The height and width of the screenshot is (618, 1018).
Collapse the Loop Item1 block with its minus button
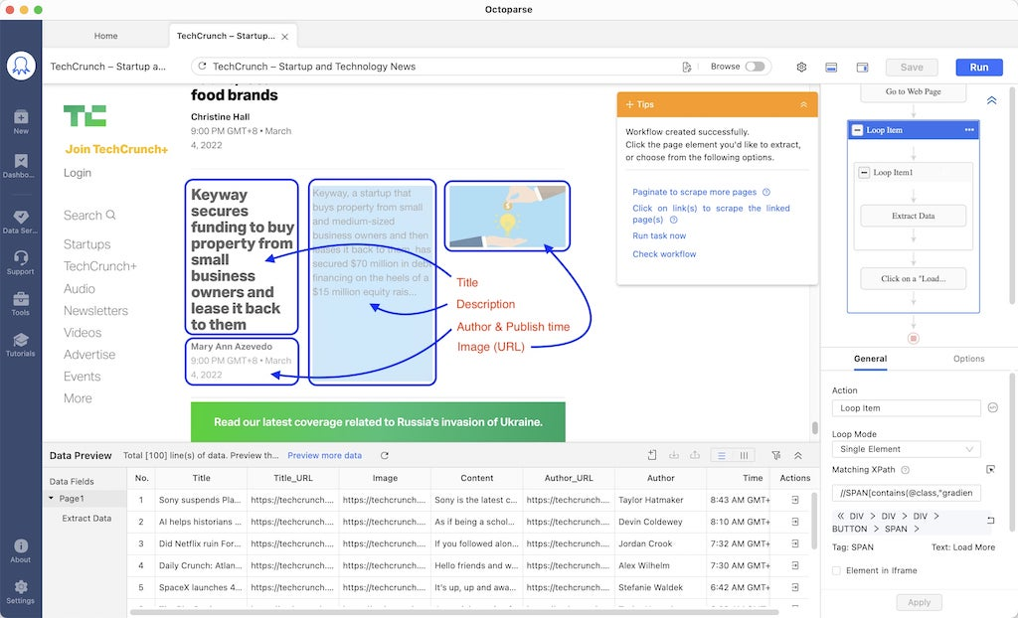tap(864, 173)
